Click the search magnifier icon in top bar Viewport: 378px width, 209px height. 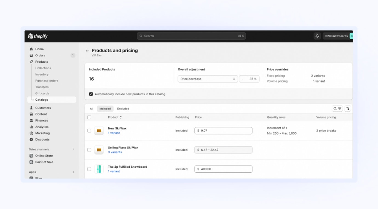point(141,36)
